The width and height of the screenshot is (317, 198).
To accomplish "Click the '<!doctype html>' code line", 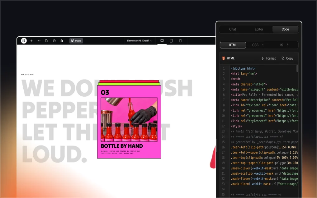I will 243,68.
